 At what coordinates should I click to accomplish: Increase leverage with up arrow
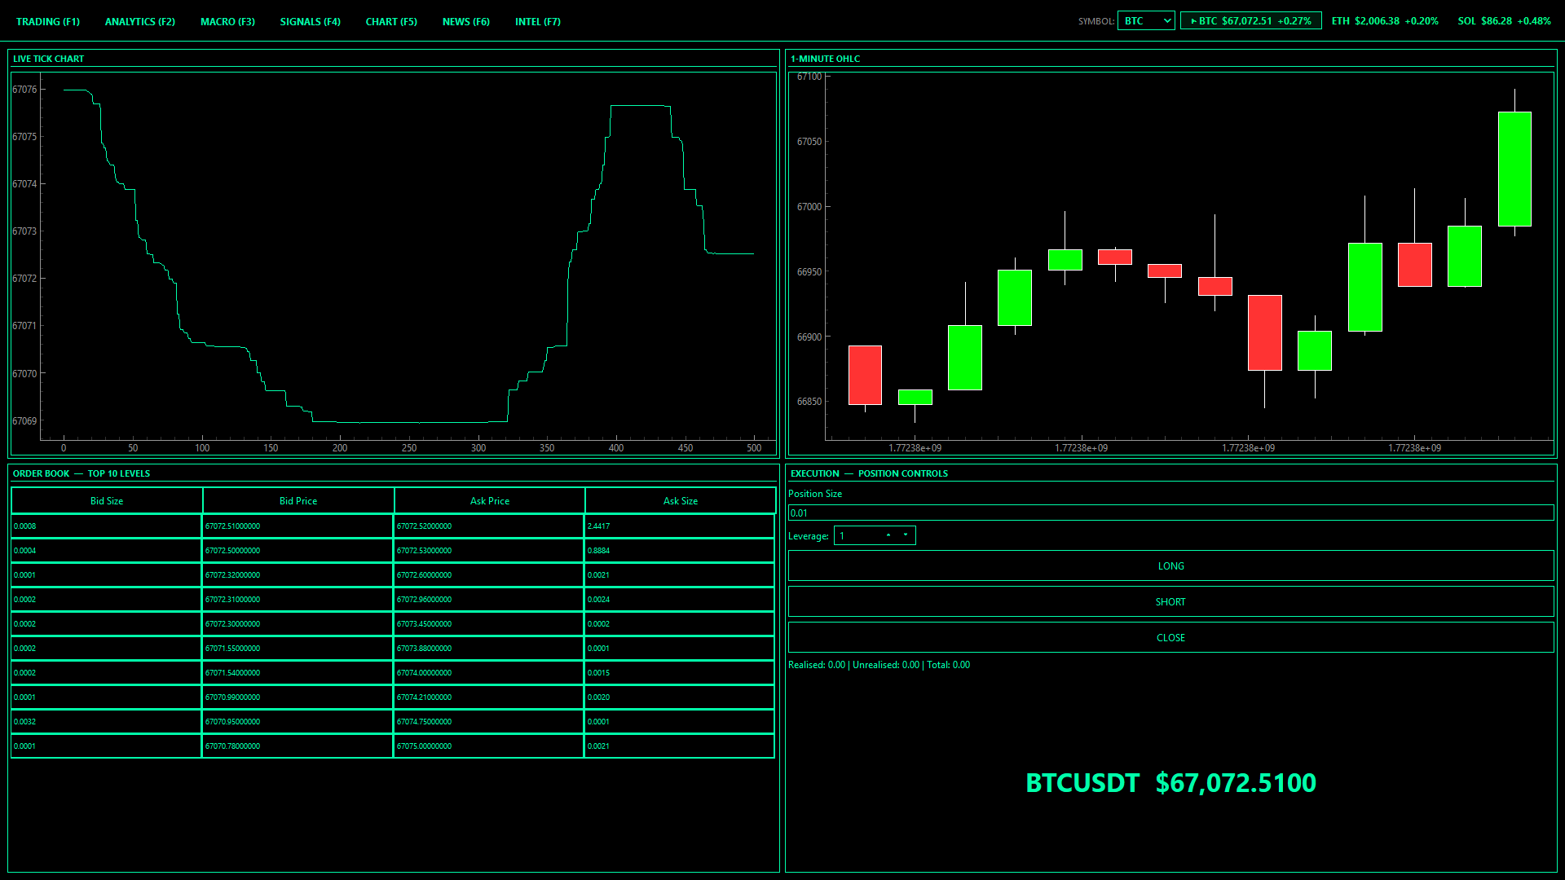pyautogui.click(x=888, y=535)
